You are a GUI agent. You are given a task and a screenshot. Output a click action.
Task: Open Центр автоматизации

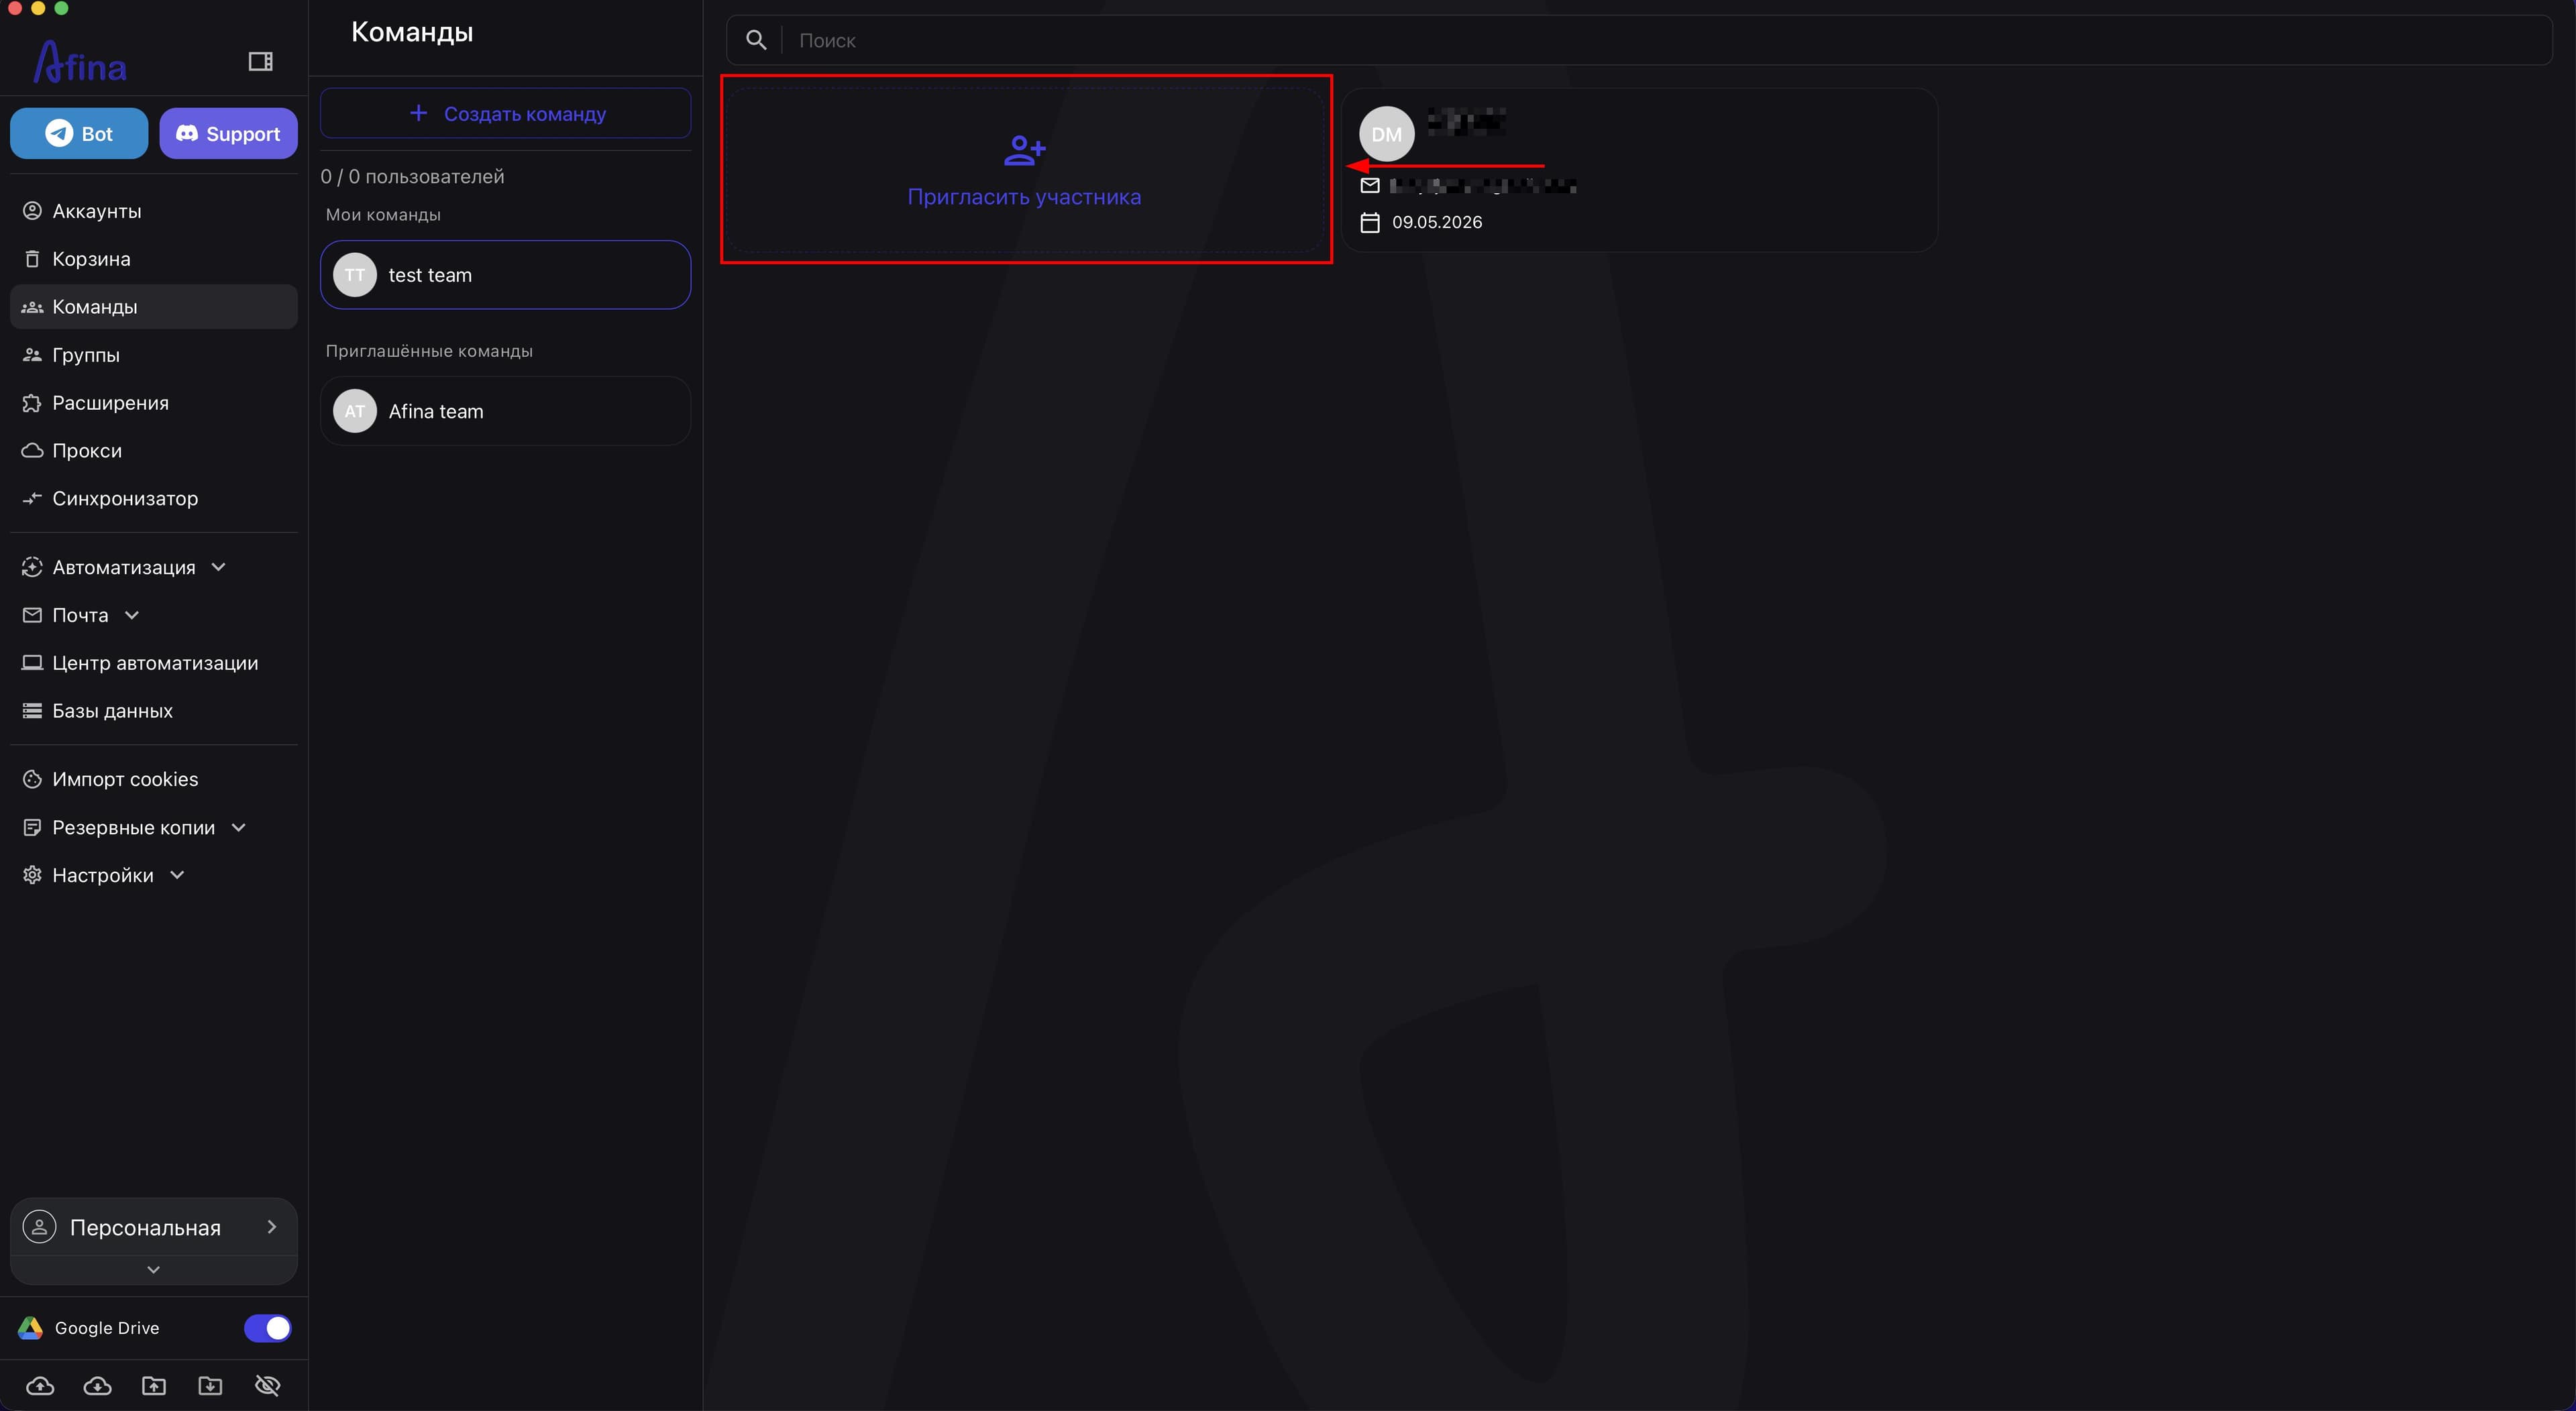coord(154,663)
